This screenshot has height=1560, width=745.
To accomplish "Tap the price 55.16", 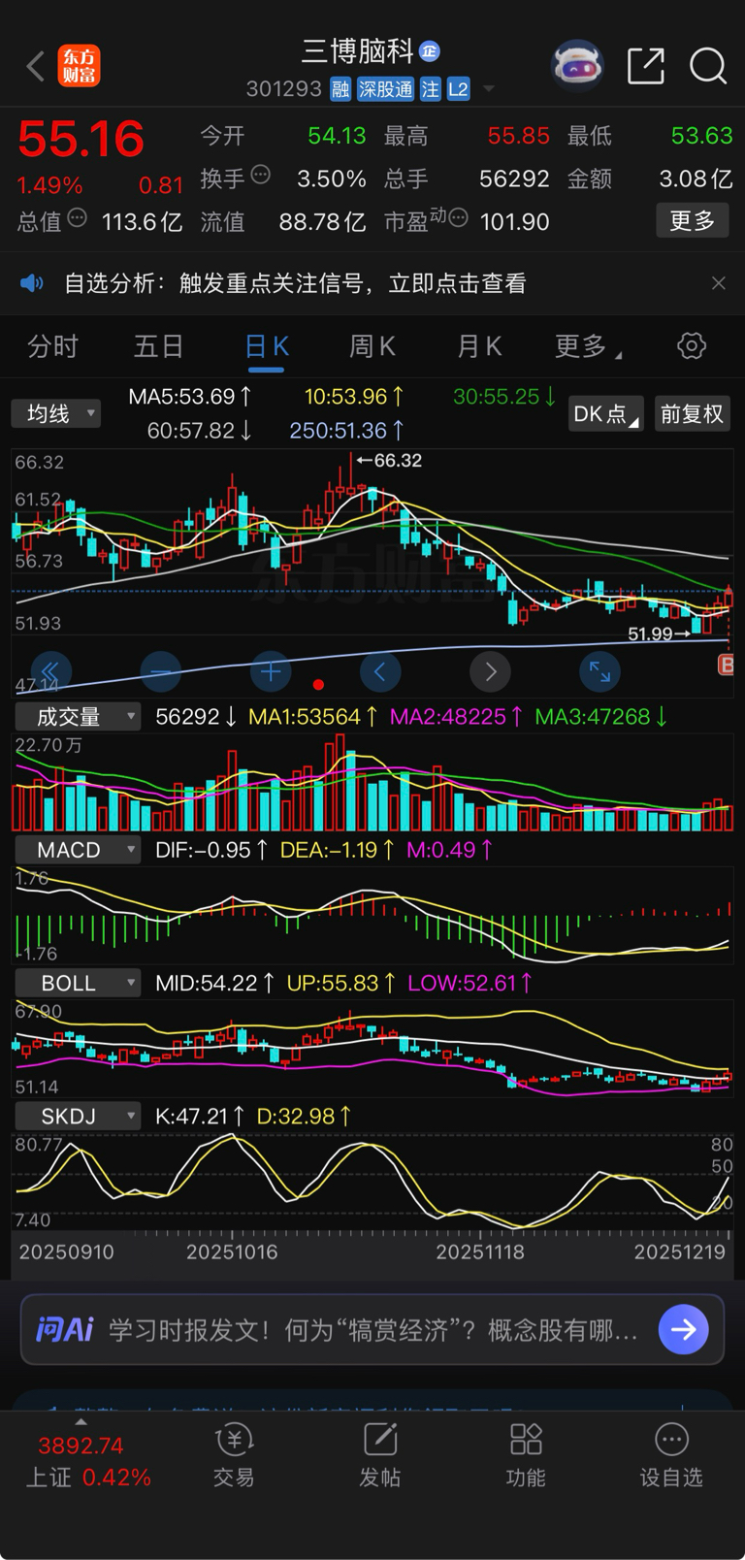I will (x=81, y=139).
